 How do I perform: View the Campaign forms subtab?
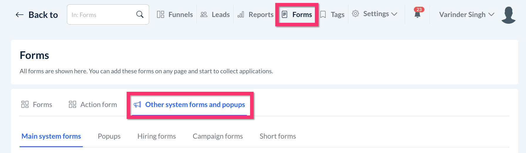[x=218, y=136]
